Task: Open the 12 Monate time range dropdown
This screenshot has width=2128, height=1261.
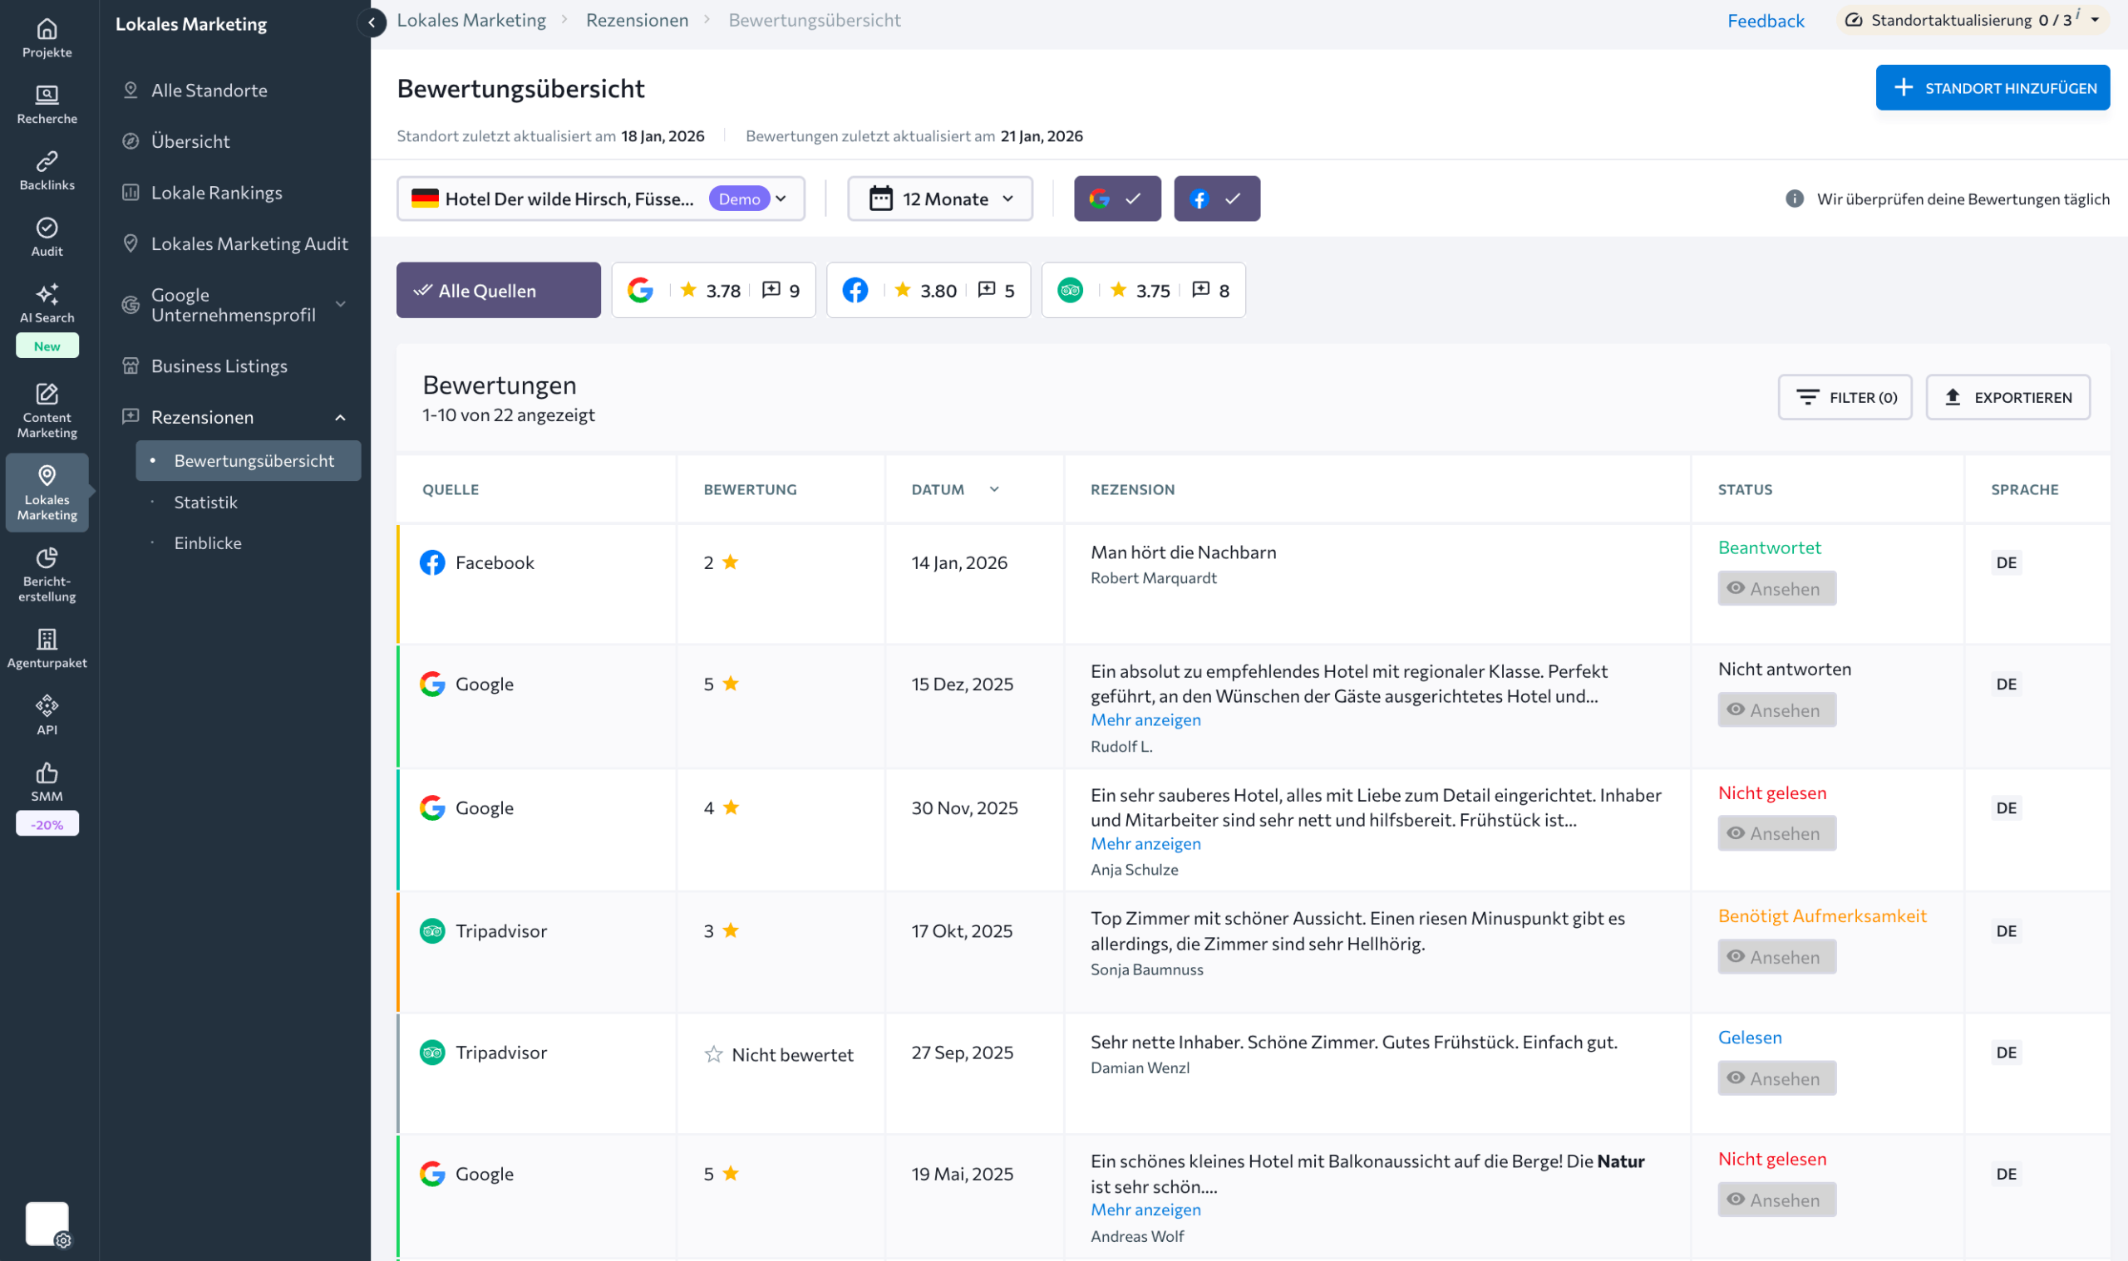Action: (939, 198)
